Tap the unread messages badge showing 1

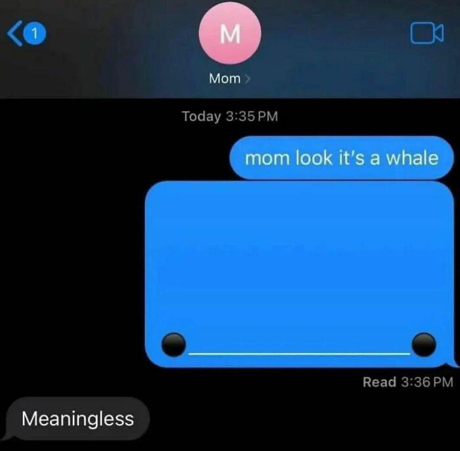(x=35, y=33)
